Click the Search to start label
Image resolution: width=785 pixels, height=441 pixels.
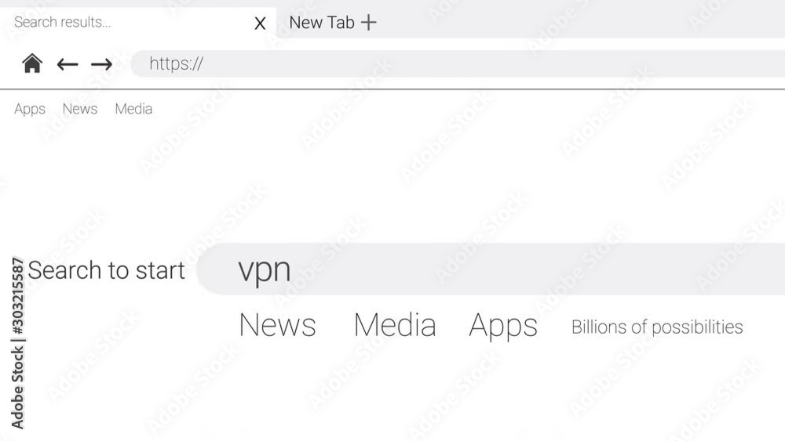(106, 270)
